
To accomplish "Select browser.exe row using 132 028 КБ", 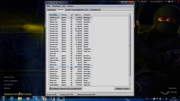I will [71, 29].
